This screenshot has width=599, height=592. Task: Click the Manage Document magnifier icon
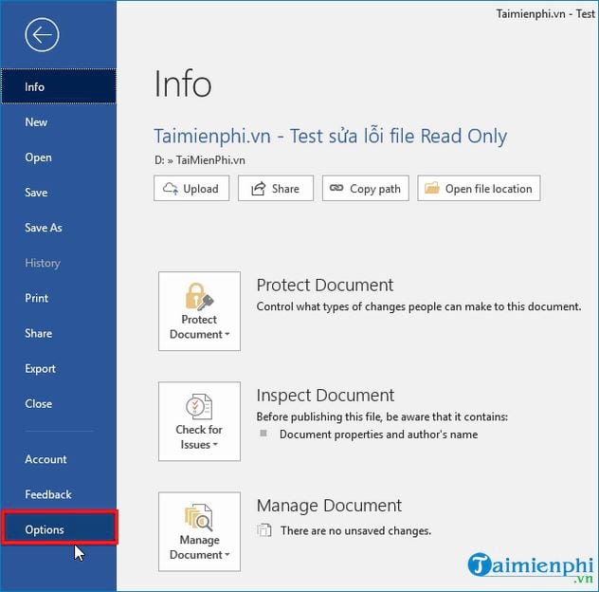(x=199, y=517)
